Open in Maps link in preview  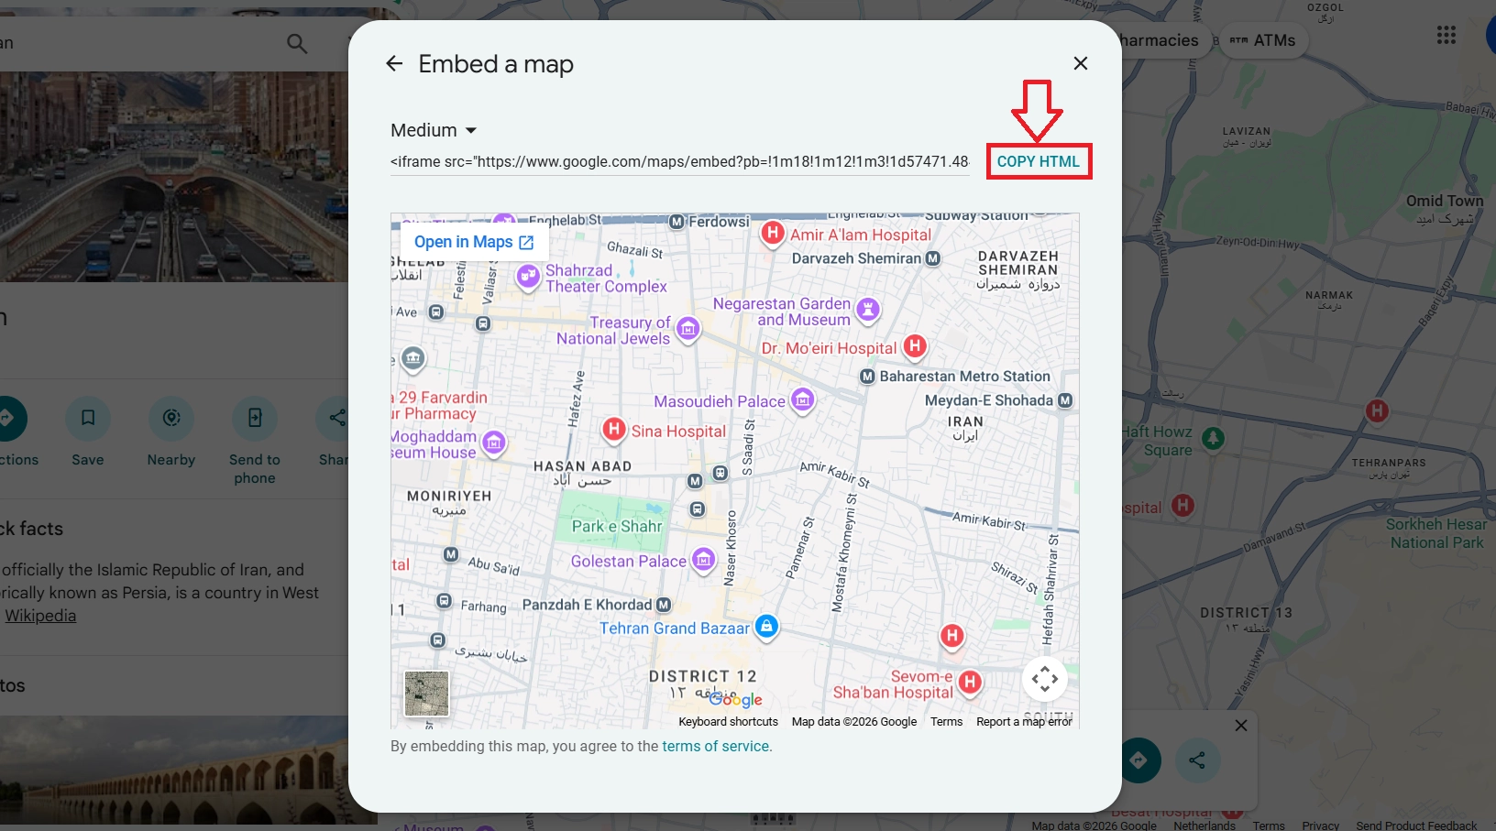[x=474, y=242]
